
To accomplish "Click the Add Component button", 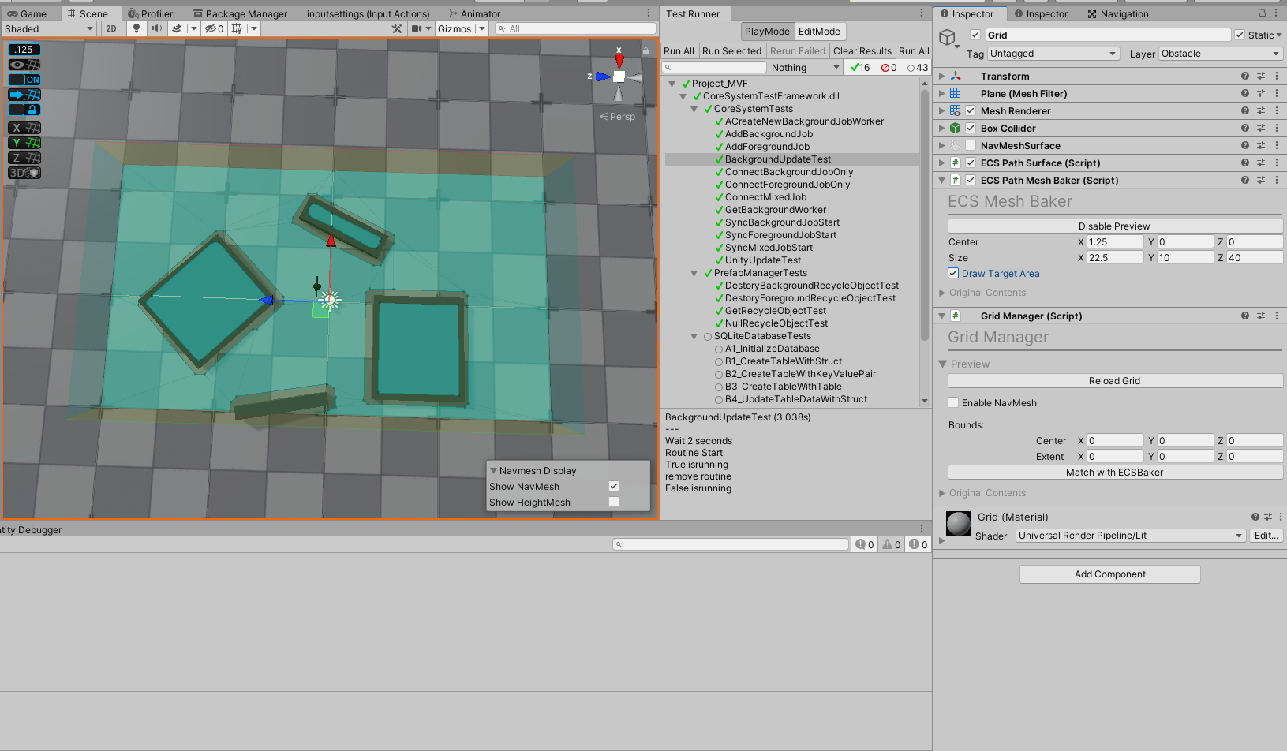I will pyautogui.click(x=1109, y=574).
